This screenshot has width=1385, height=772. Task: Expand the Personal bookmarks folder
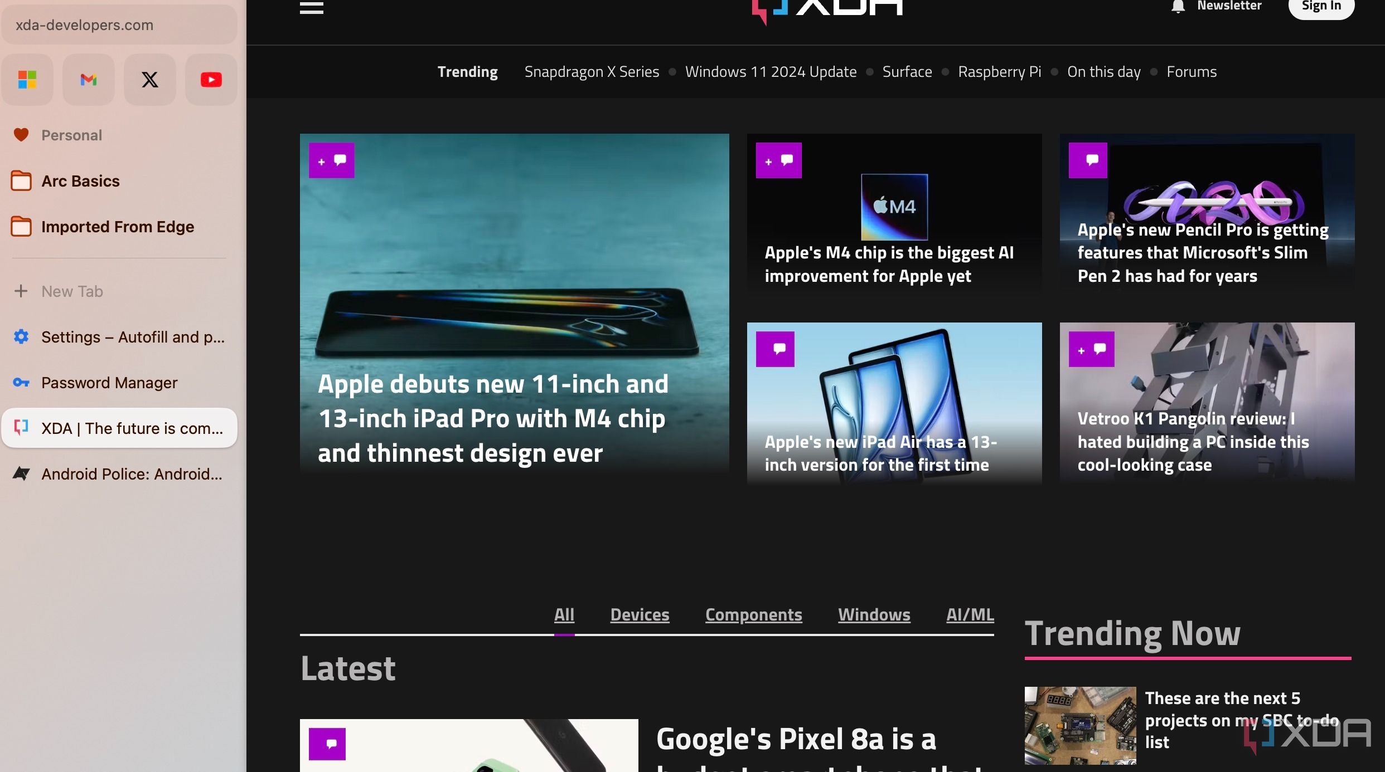pyautogui.click(x=71, y=135)
